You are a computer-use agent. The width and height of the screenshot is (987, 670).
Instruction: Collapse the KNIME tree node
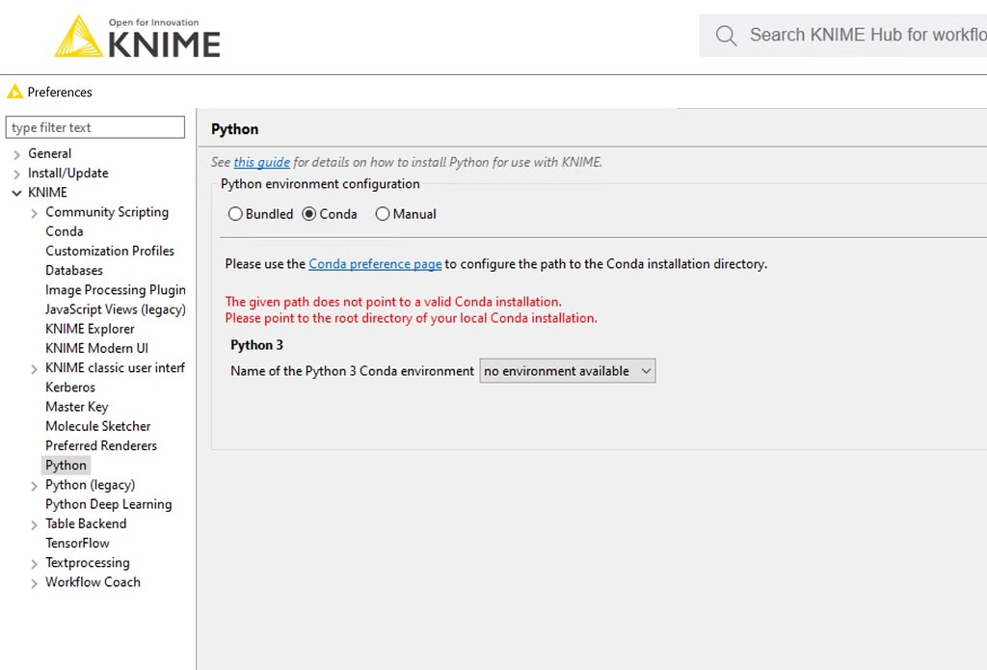(17, 193)
